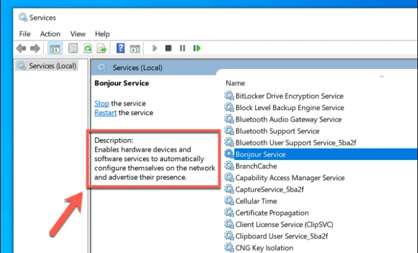Open the File menu
The height and width of the screenshot is (253, 418).
coord(25,34)
